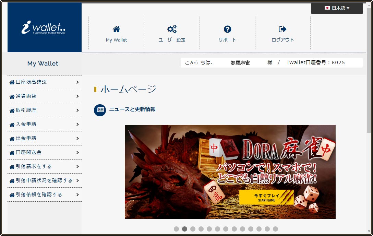Open 引落申請状況を確認する in the sidebar

pos(44,180)
